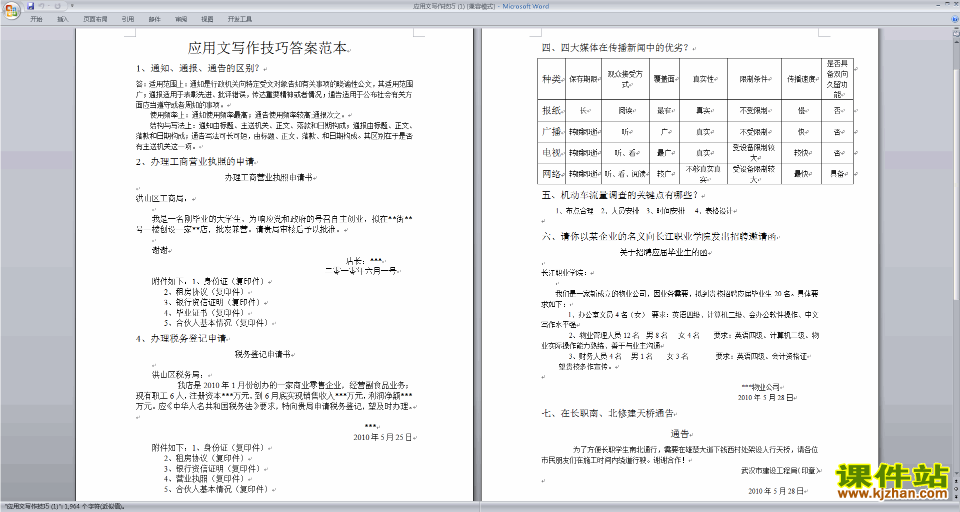Click the salutation 长江职业学院：
The width and height of the screenshot is (960, 512).
point(564,273)
